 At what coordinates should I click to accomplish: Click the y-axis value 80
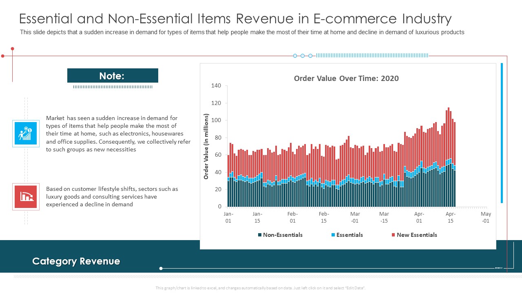[x=217, y=138]
